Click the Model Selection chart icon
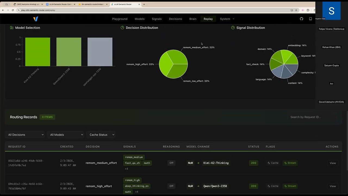This screenshot has width=348, height=196. coord(12,27)
